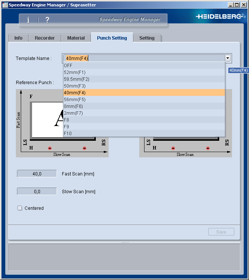Click right diagram's second red punch marker

208,148
